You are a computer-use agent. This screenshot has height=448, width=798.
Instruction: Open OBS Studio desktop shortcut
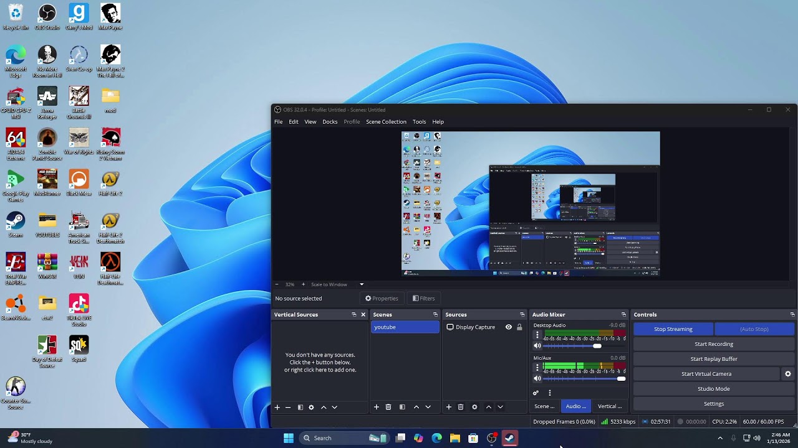47,17
